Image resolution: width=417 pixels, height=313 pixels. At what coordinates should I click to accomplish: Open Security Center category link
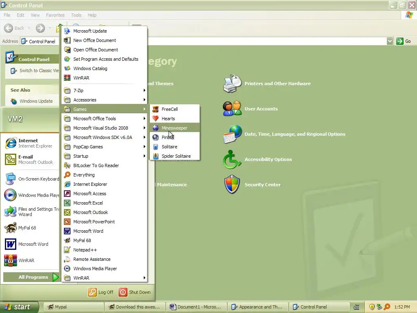click(x=263, y=185)
